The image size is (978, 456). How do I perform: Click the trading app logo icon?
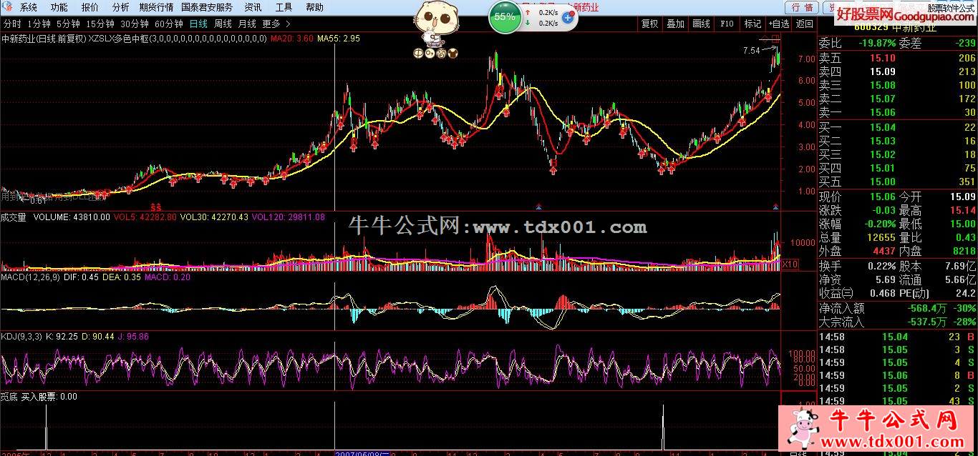click(9, 7)
